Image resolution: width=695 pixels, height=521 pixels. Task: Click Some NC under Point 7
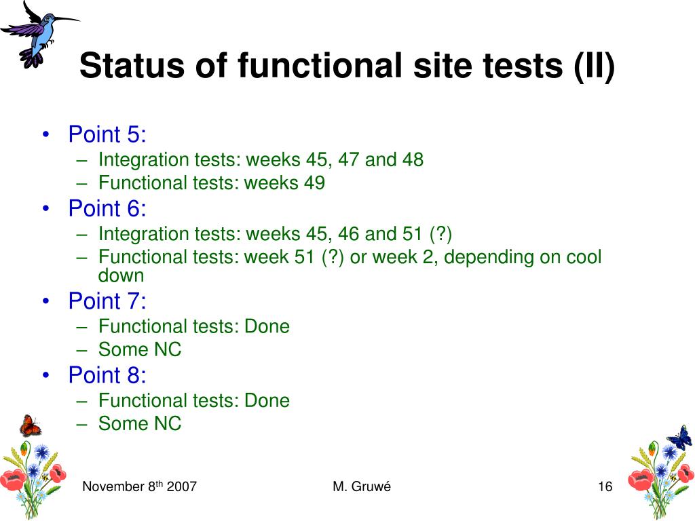click(x=140, y=349)
